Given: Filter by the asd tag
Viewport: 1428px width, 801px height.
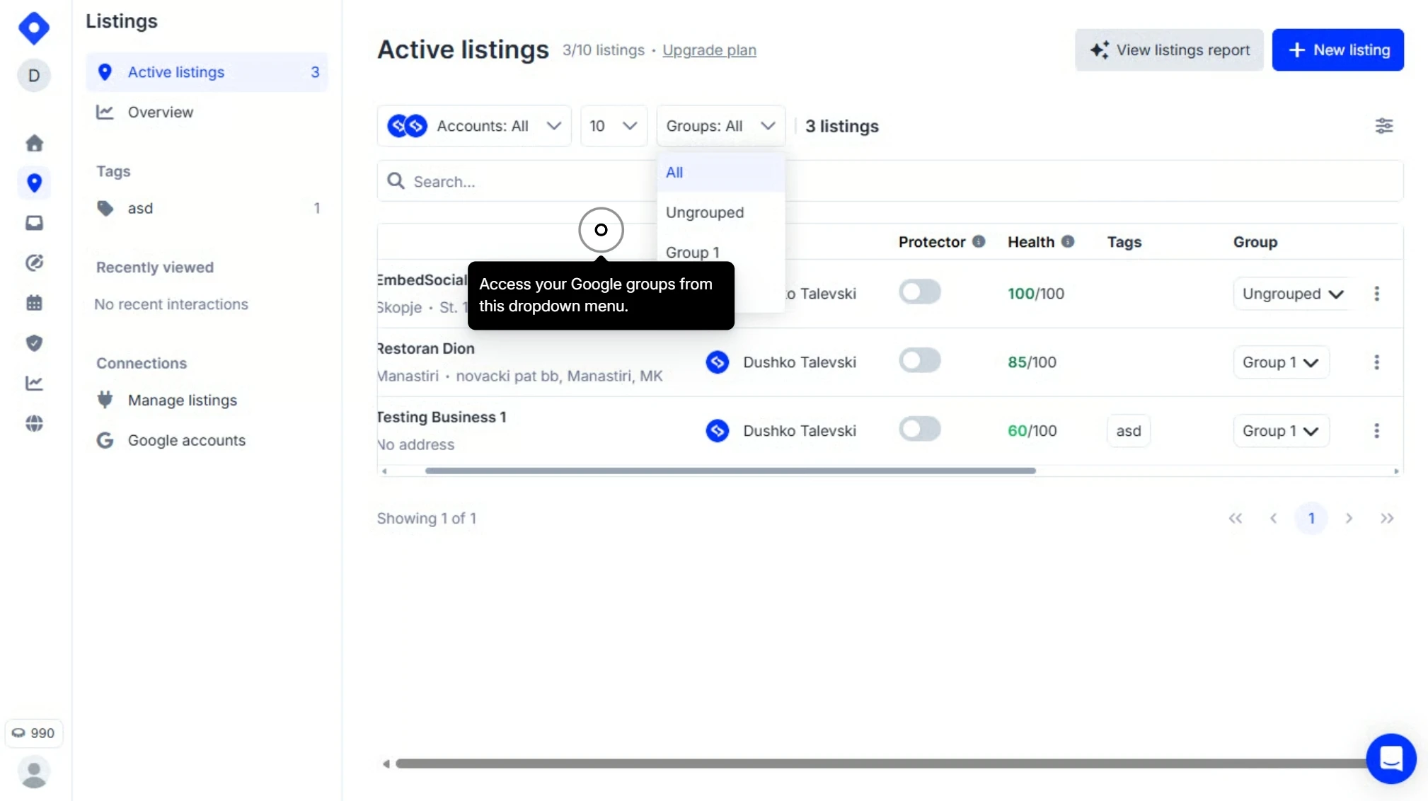Looking at the screenshot, I should click(x=207, y=208).
